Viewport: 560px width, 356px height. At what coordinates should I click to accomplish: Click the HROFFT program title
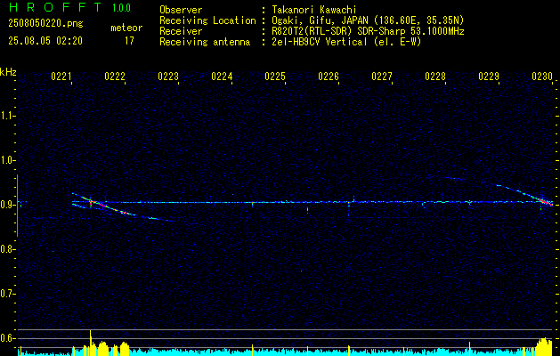(x=55, y=7)
